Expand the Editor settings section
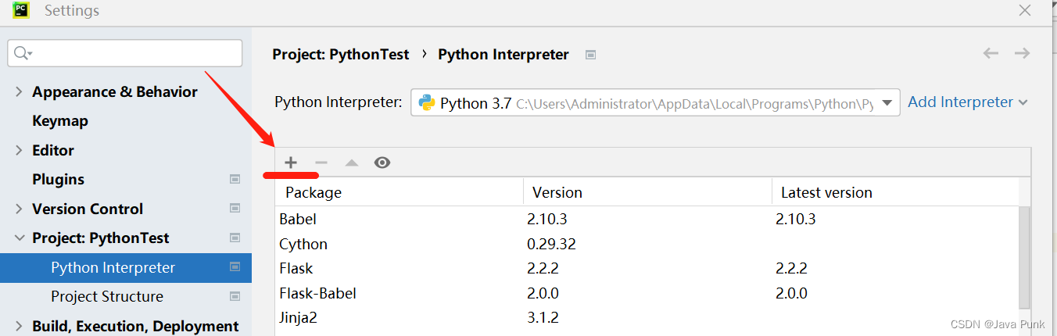 tap(19, 150)
